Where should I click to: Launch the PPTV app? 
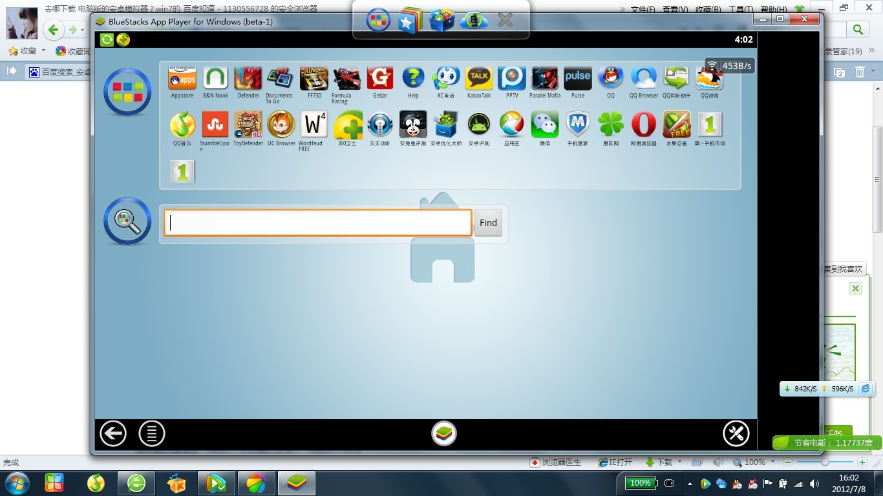coord(512,78)
